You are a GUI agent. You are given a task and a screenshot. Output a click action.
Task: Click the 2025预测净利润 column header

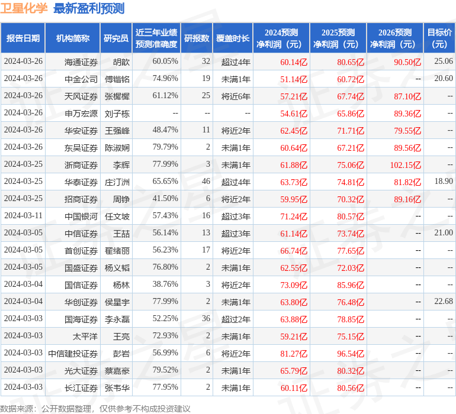pos(338,38)
